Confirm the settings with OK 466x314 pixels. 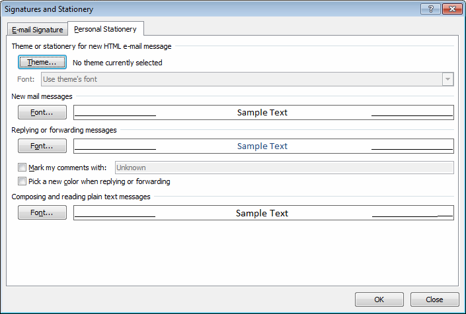(379, 299)
